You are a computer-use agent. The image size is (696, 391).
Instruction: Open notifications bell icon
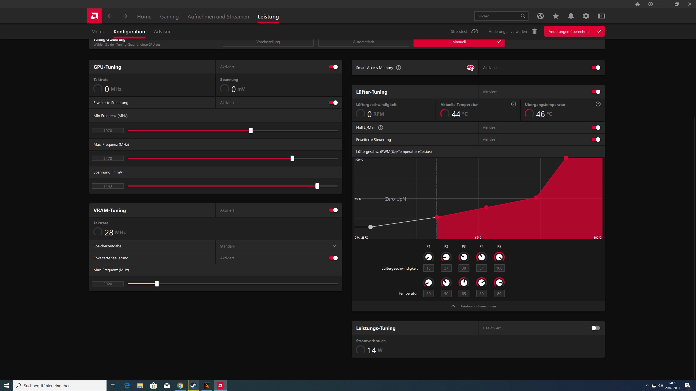571,16
